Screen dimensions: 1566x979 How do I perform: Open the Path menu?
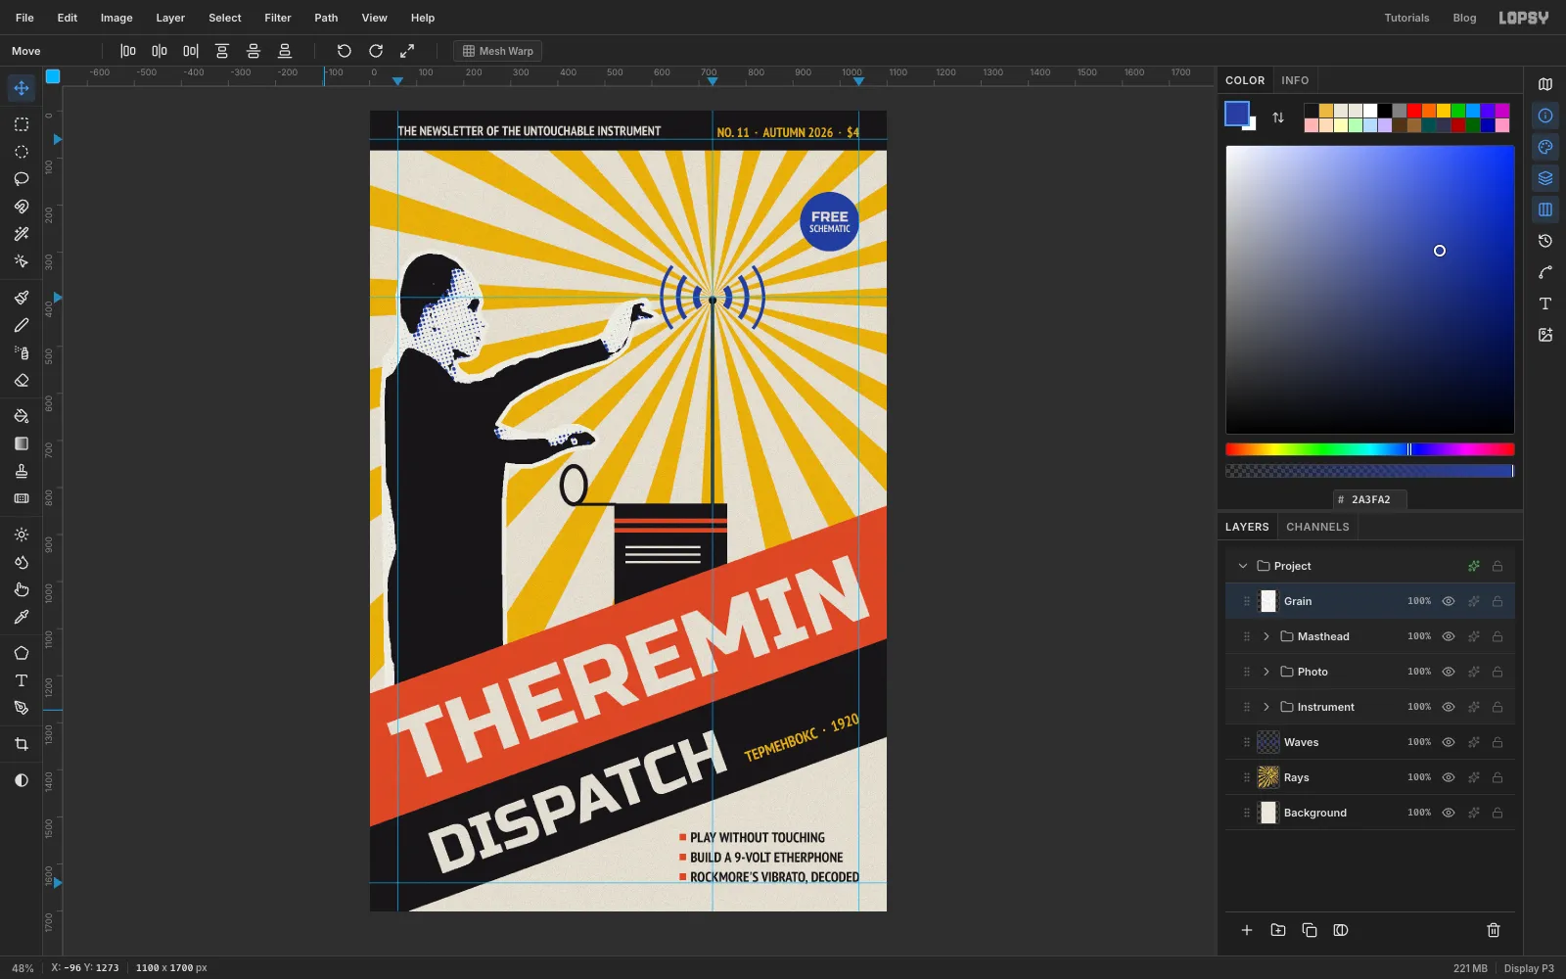[326, 18]
